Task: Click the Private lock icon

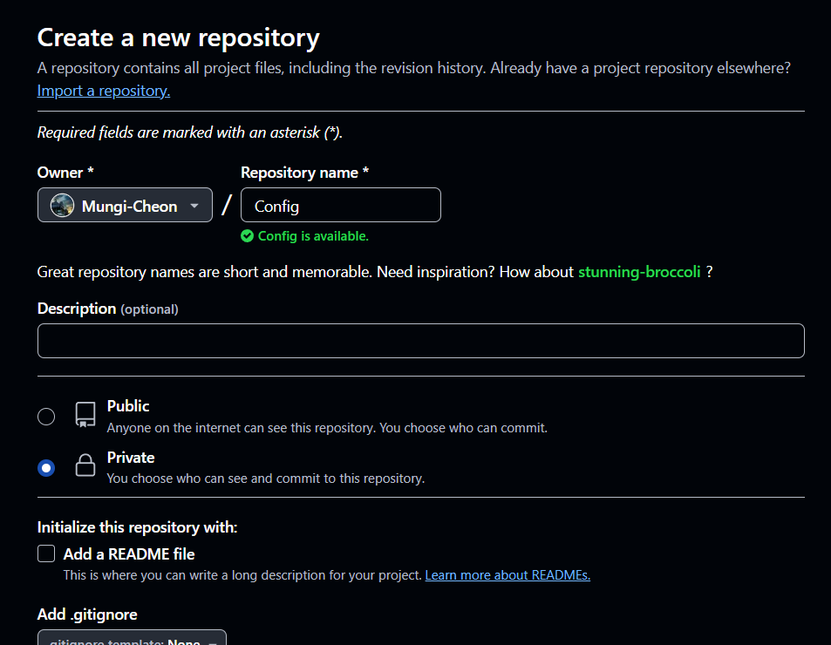Action: coord(85,465)
